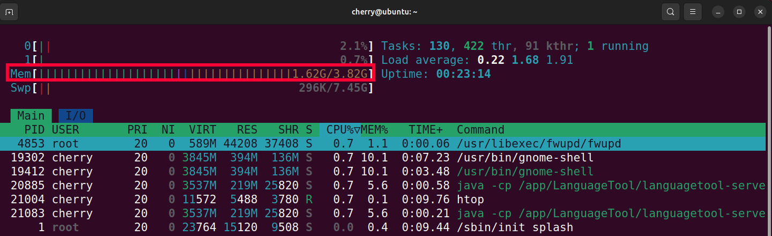Sort processes by MEM% column header
Viewport: 772px width, 236px height.
374,130
